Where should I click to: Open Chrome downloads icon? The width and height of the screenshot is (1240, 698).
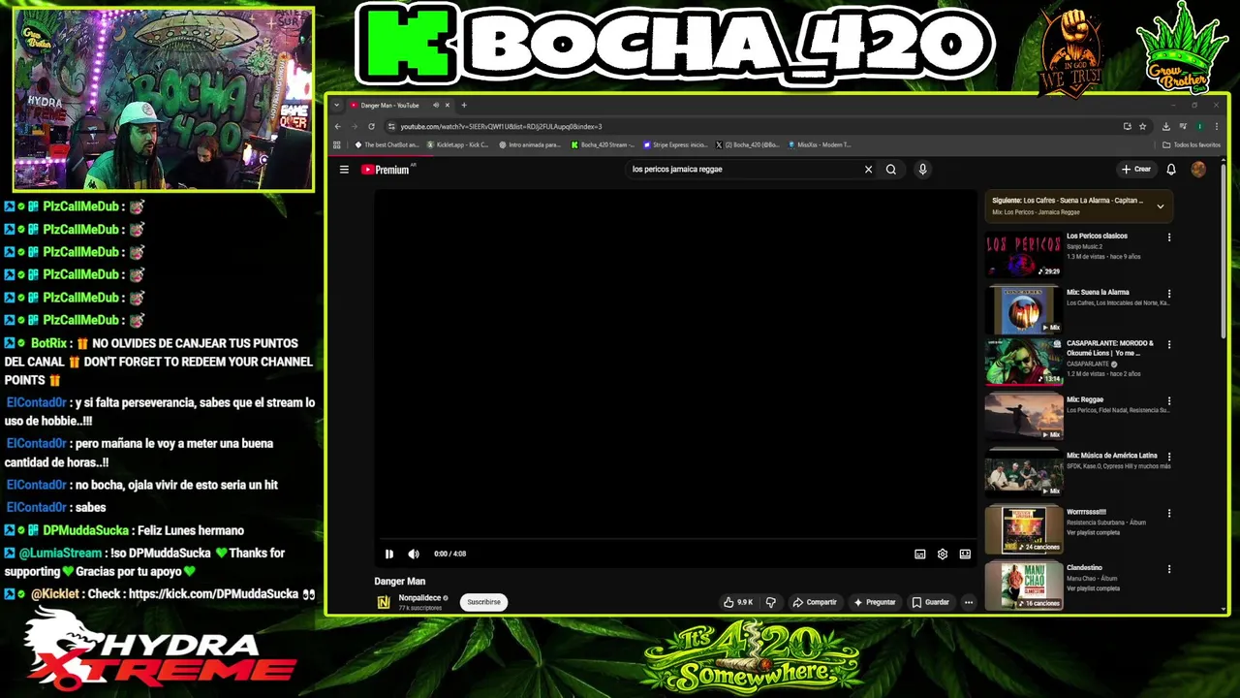point(1165,126)
